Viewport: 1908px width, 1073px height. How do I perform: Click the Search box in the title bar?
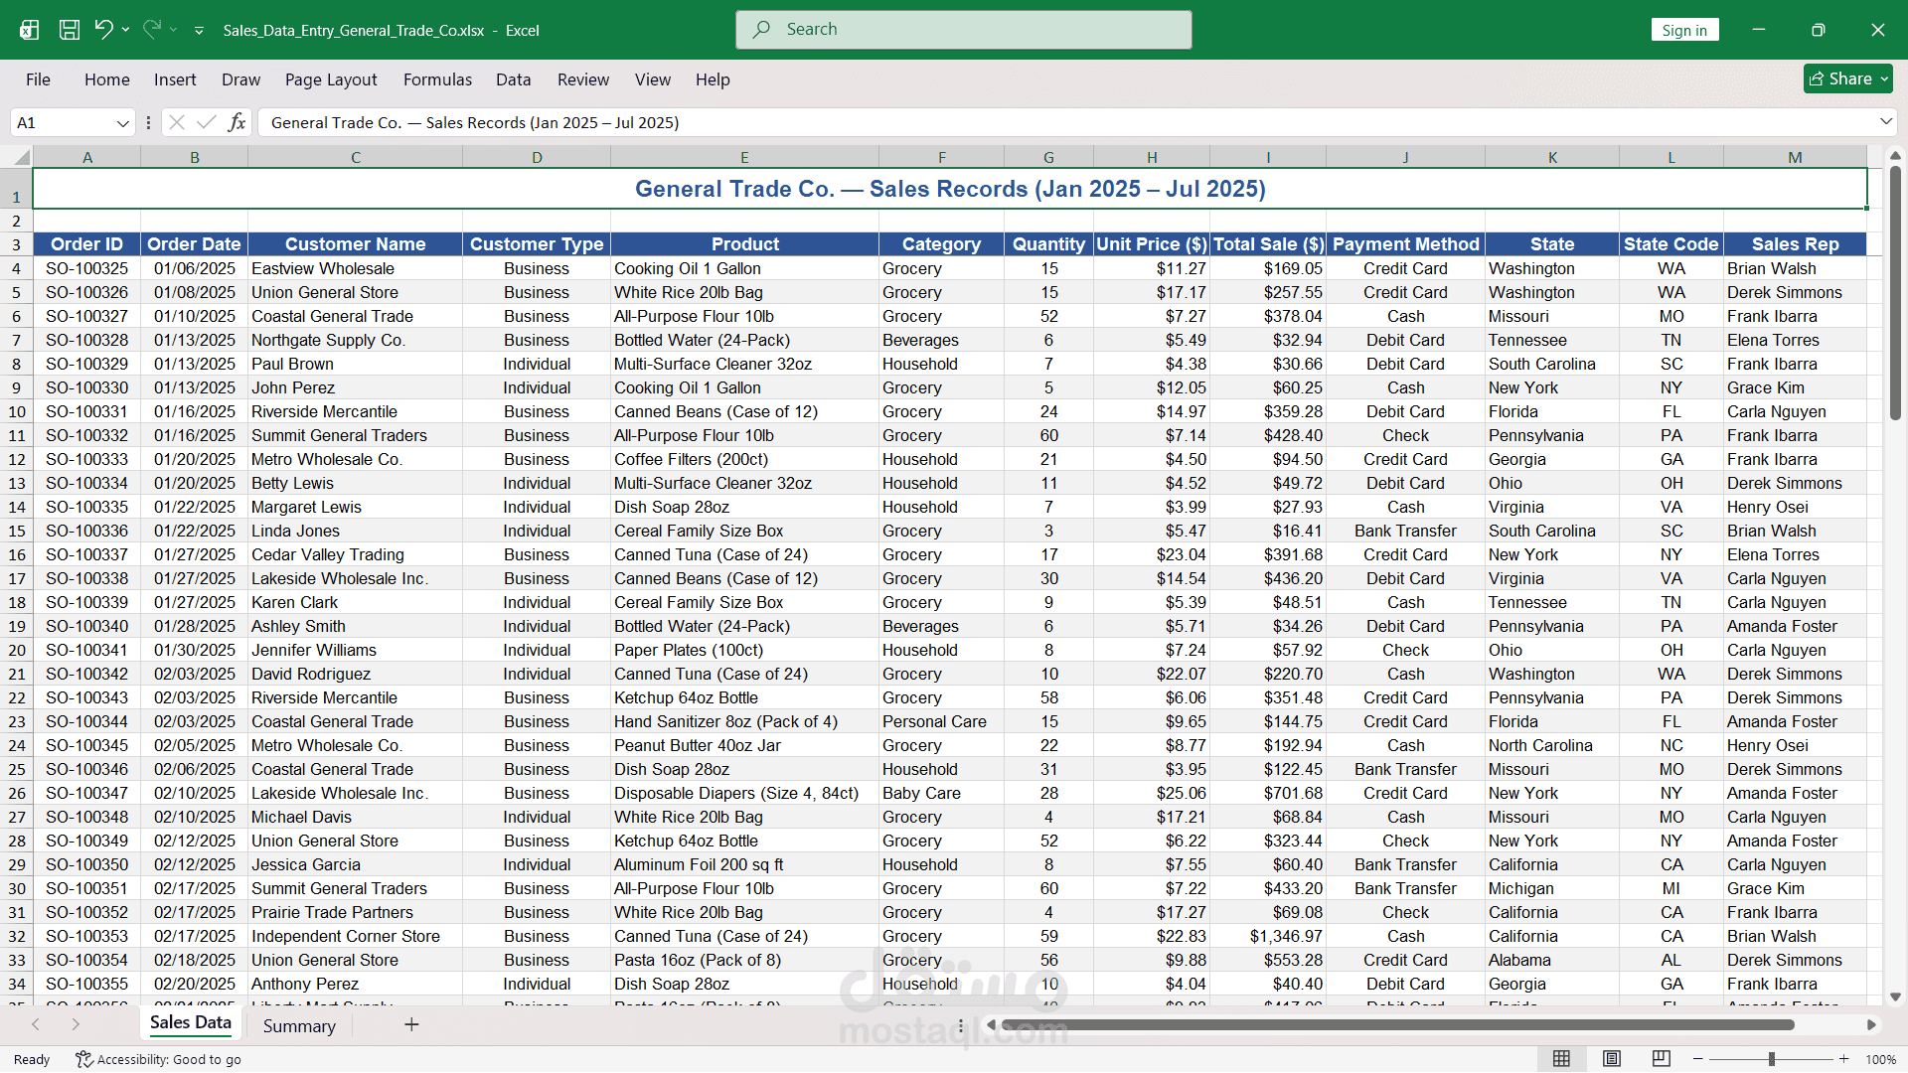(x=963, y=30)
